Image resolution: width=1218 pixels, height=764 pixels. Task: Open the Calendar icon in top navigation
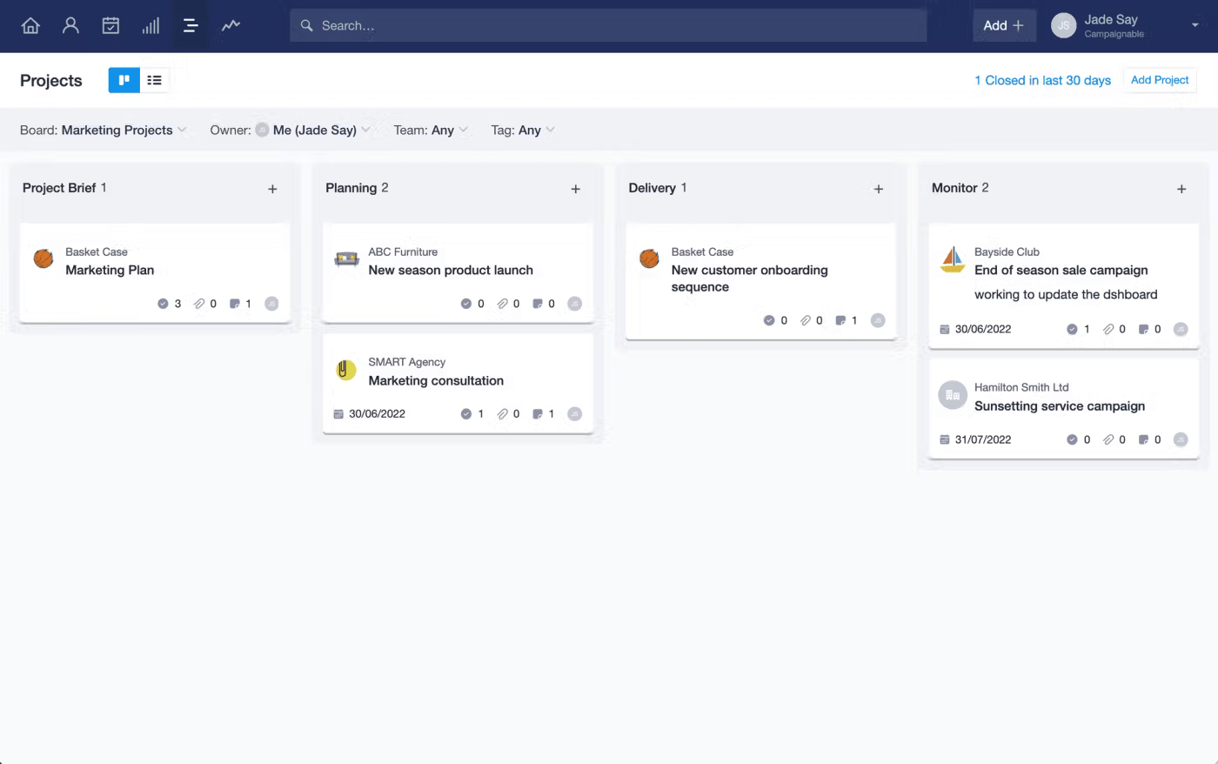(110, 25)
